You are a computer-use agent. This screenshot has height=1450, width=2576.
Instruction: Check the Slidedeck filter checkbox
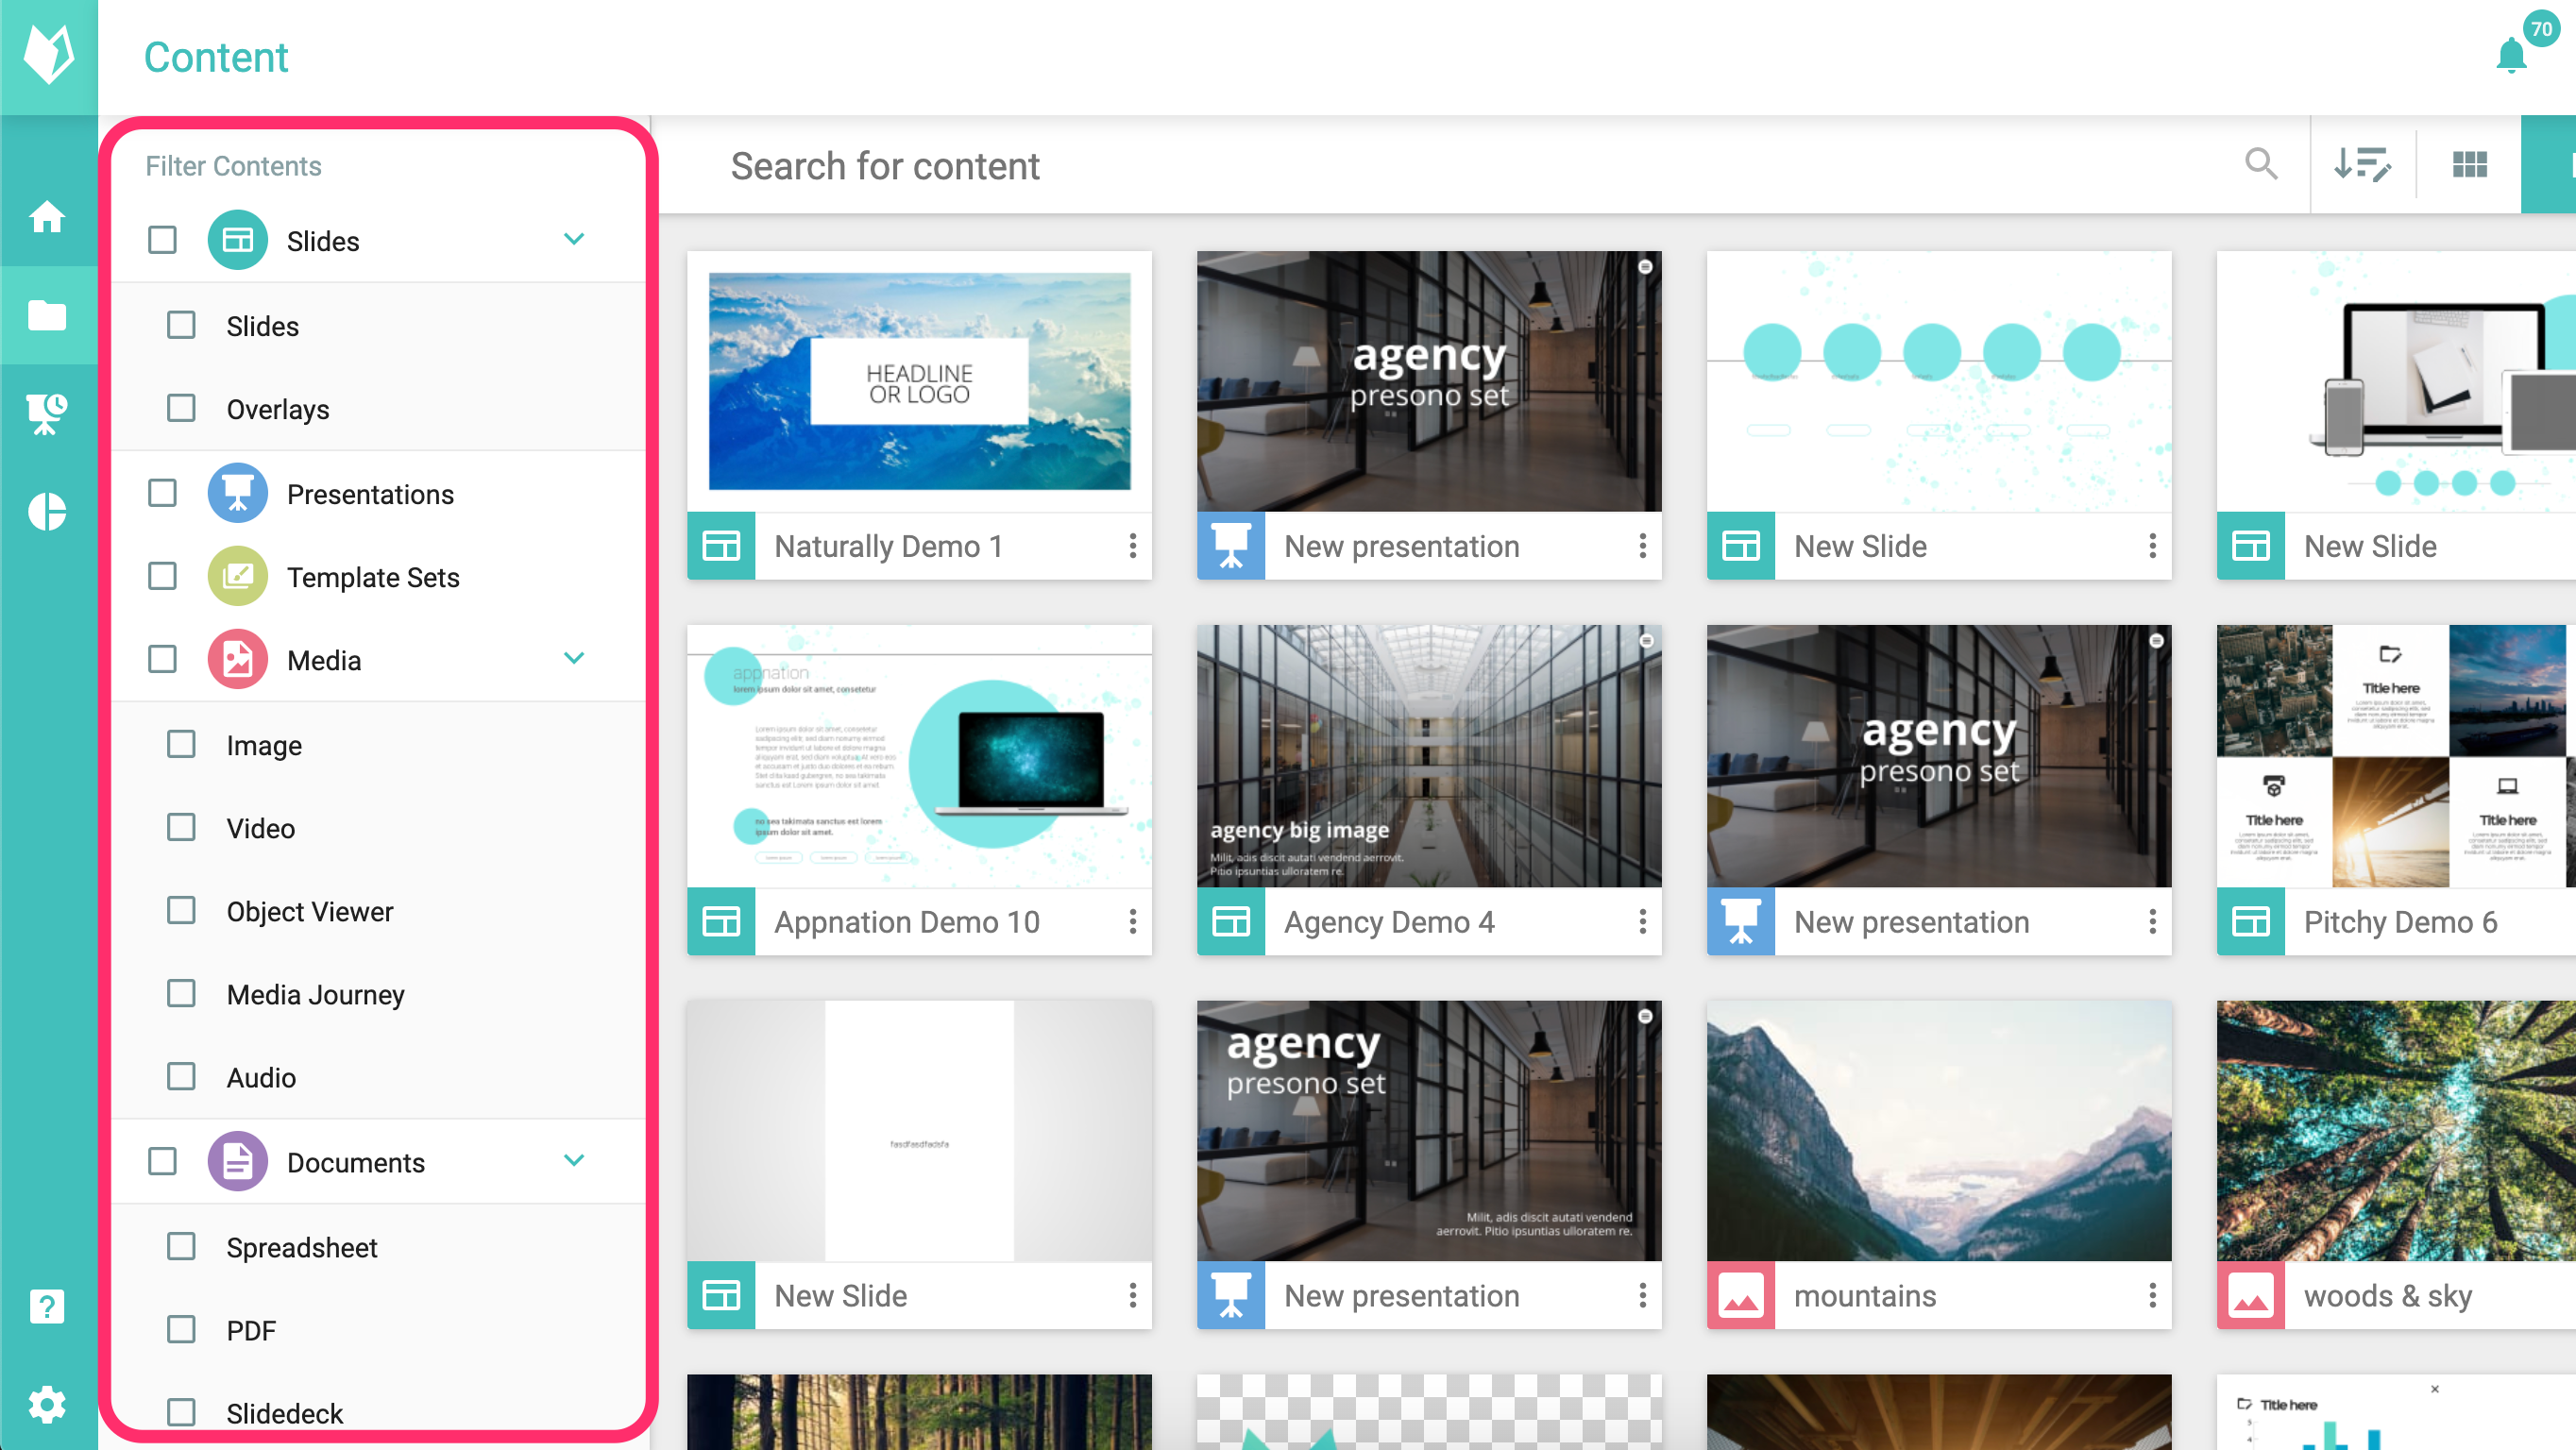click(181, 1412)
